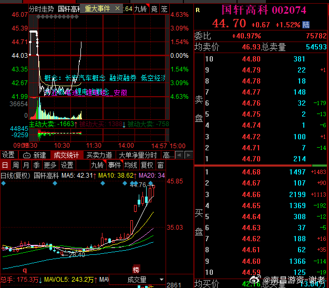Open the 成交量 indicator dropdown
Viewport: 329px width, 288px height.
(x=137, y=280)
